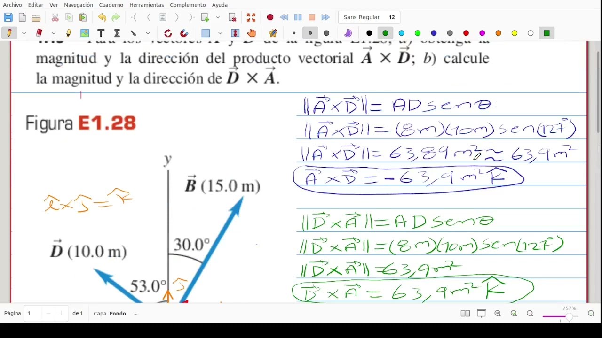Select the Hand pan tool

[x=252, y=33]
